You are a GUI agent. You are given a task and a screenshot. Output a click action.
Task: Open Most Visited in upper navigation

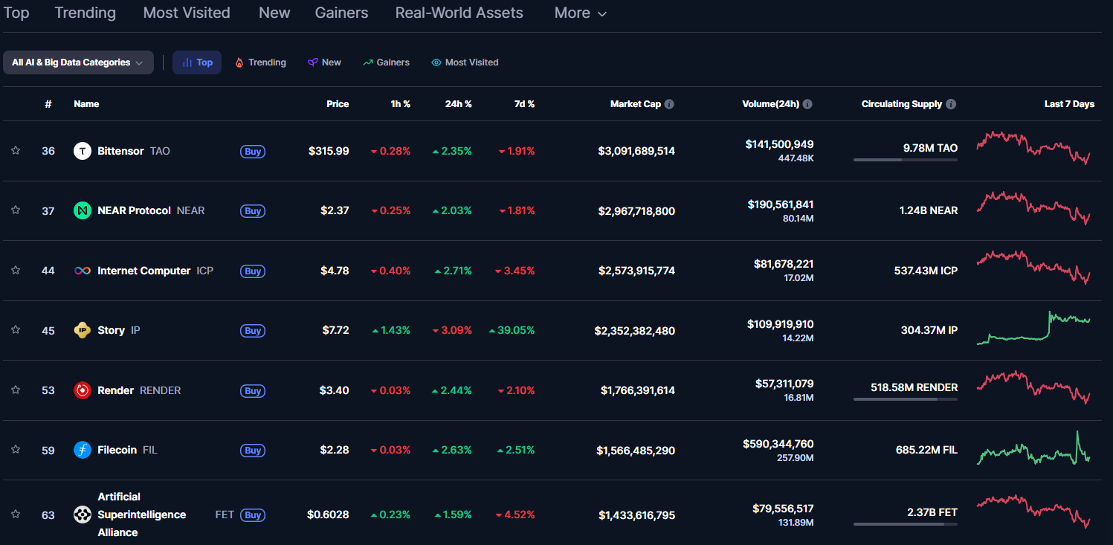[187, 13]
